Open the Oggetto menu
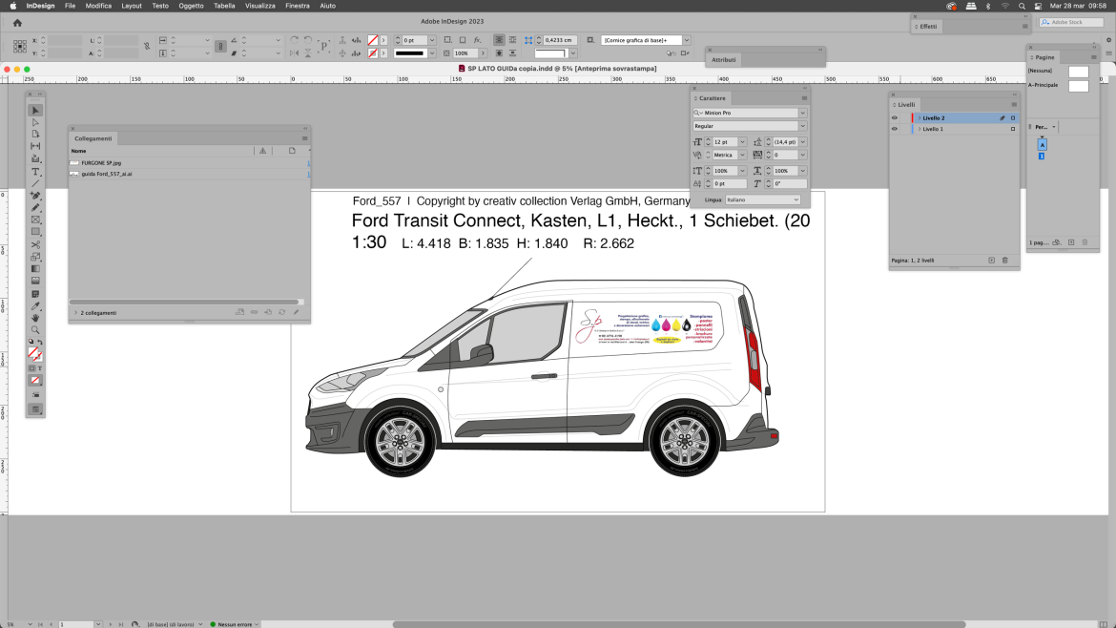1116x628 pixels. pos(191,6)
